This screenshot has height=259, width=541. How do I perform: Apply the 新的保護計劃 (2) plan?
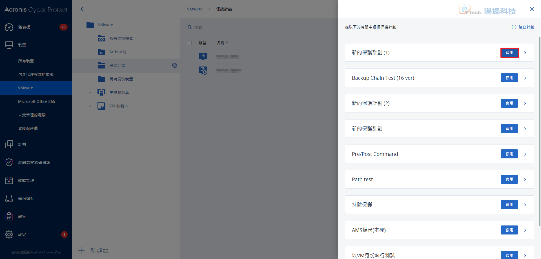(509, 103)
